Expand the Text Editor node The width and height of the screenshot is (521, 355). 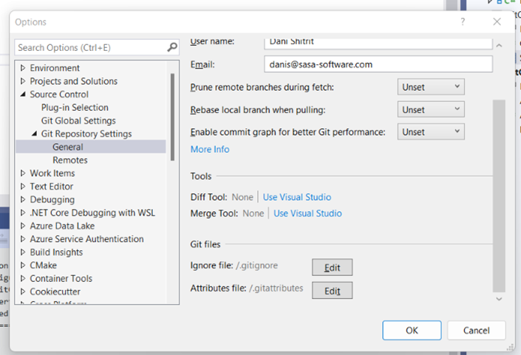[23, 187]
